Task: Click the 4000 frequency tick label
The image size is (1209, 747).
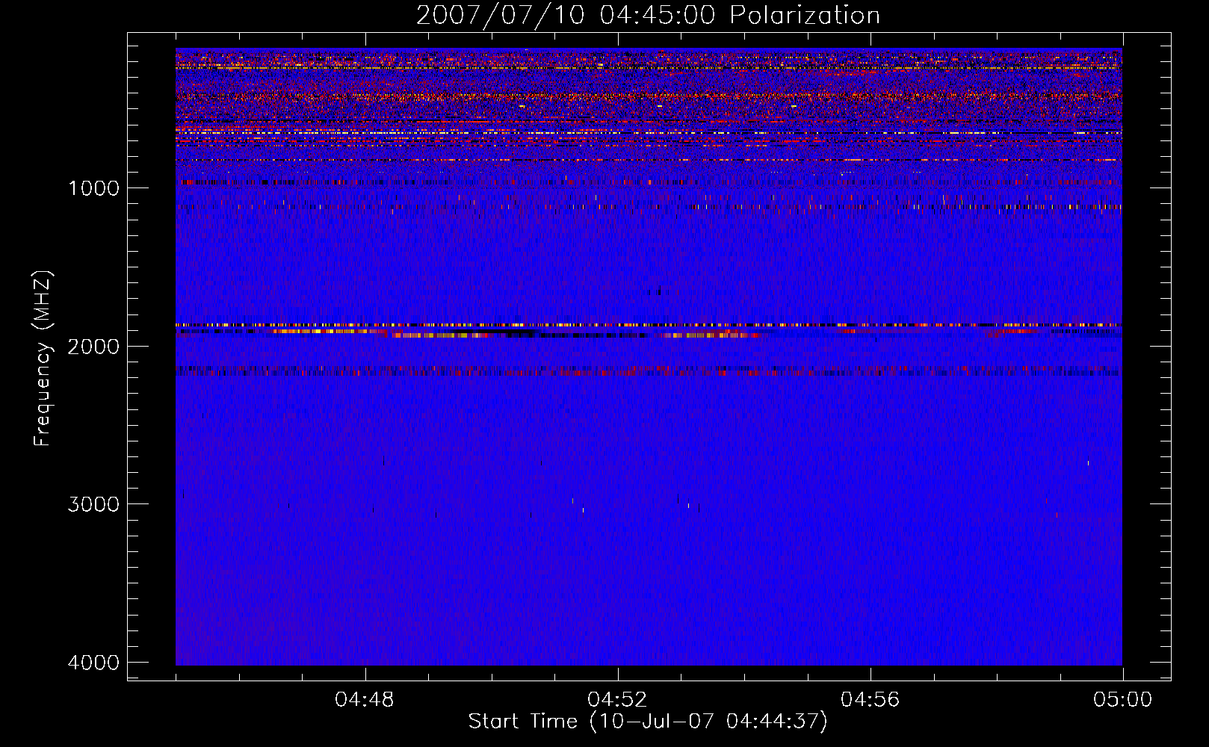Action: [x=93, y=663]
